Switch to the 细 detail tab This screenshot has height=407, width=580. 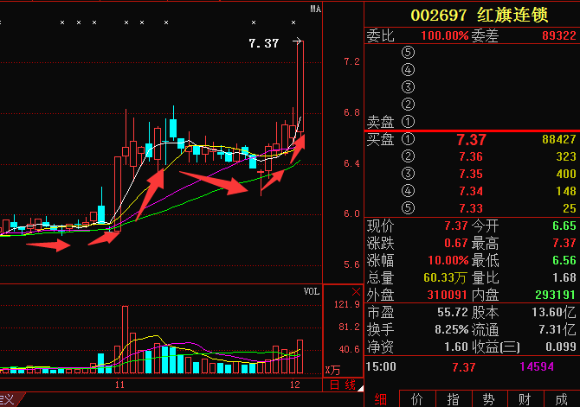point(380,398)
